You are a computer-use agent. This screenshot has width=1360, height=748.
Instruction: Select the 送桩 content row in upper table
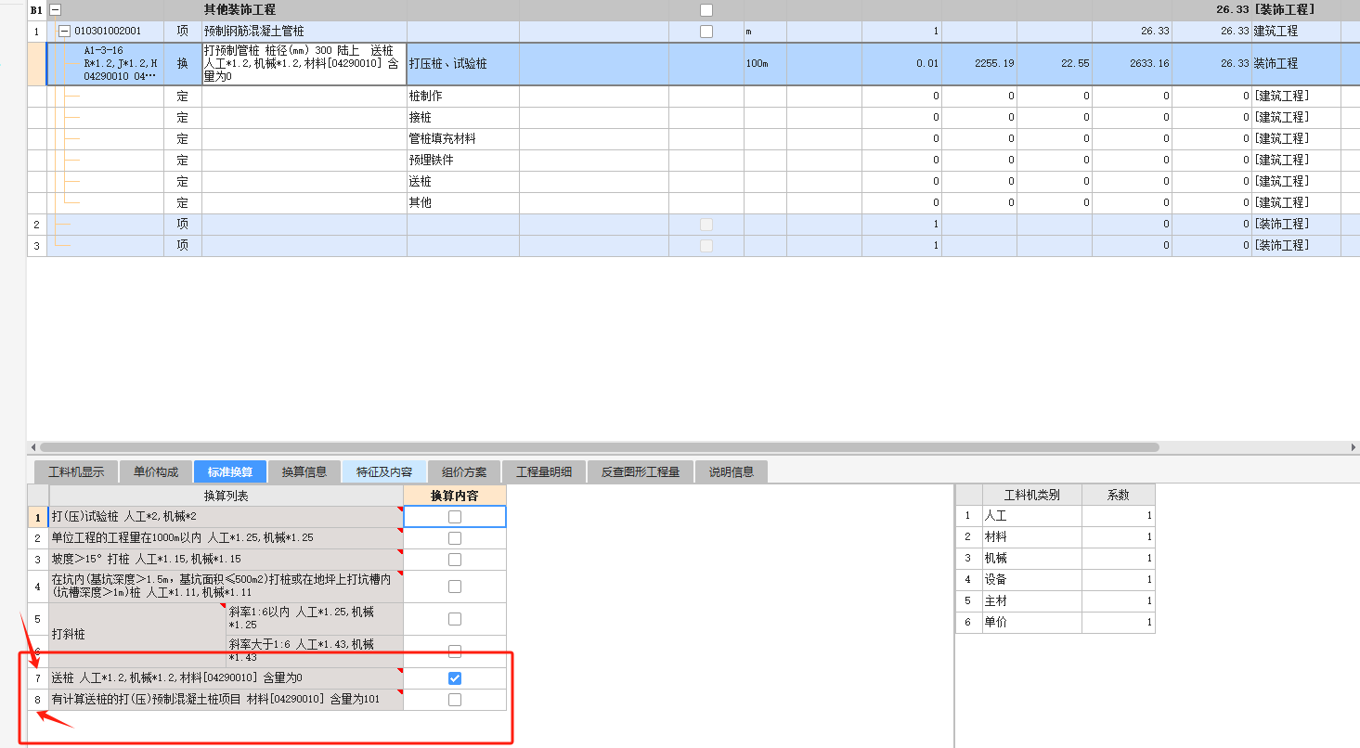coord(463,182)
